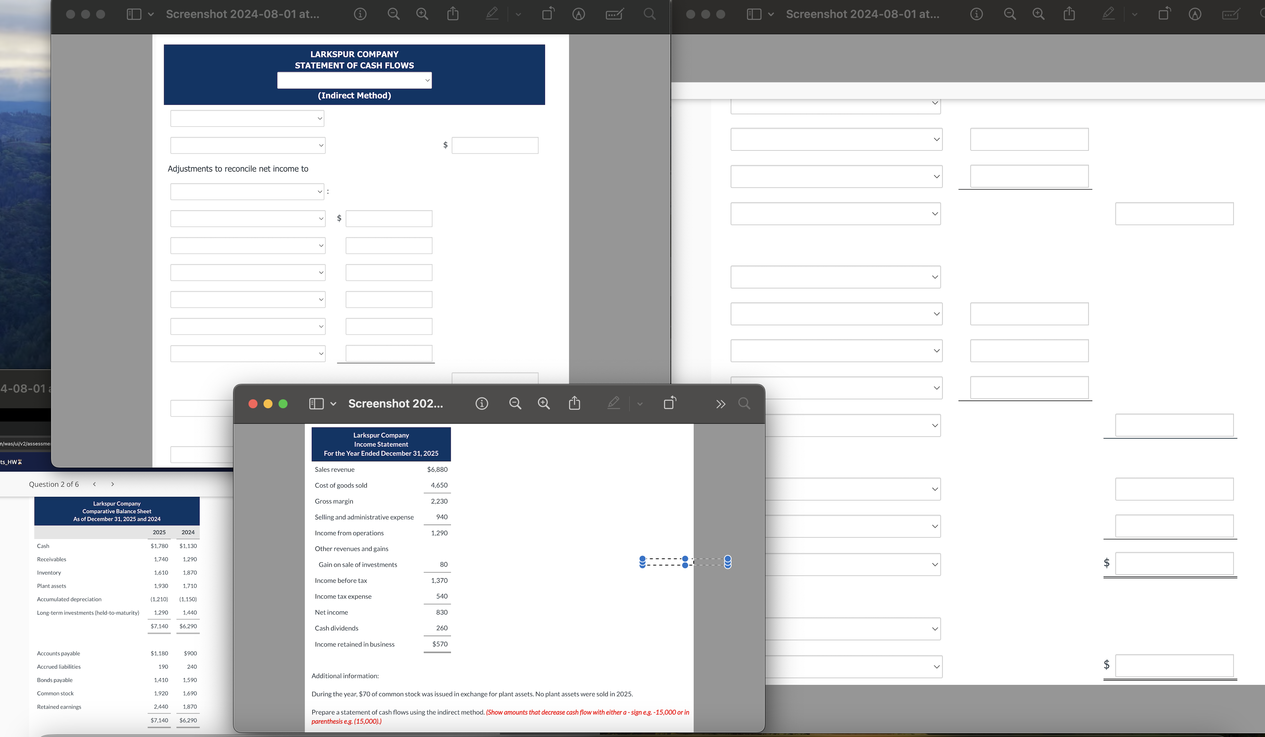This screenshot has width=1265, height=737.
Task: Click the next arrow beside Question 2 of 6
Action: coord(113,484)
